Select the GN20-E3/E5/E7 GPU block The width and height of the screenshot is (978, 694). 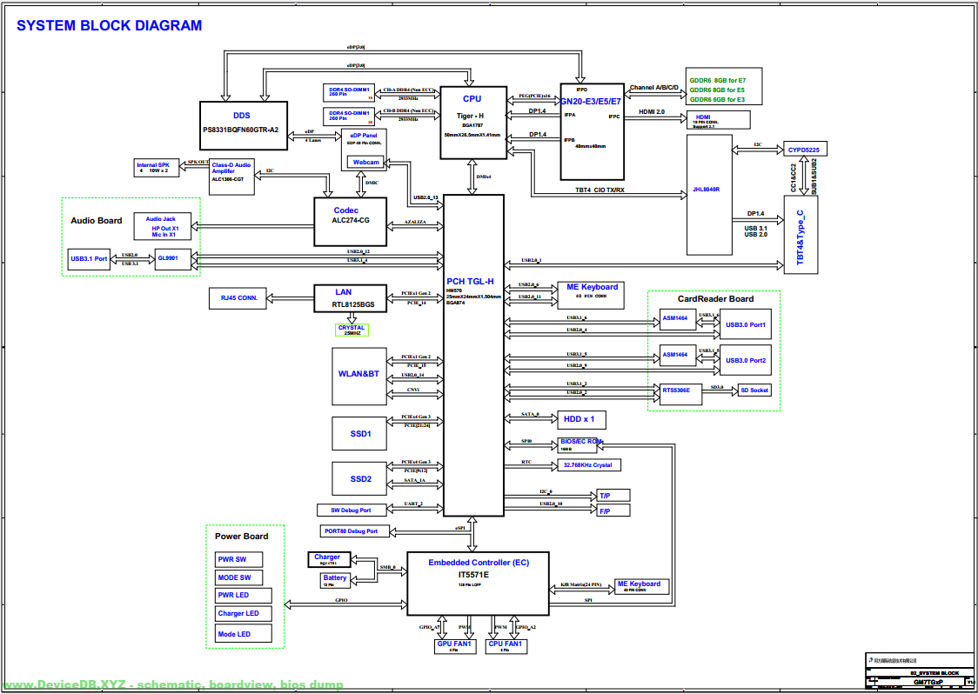point(592,131)
